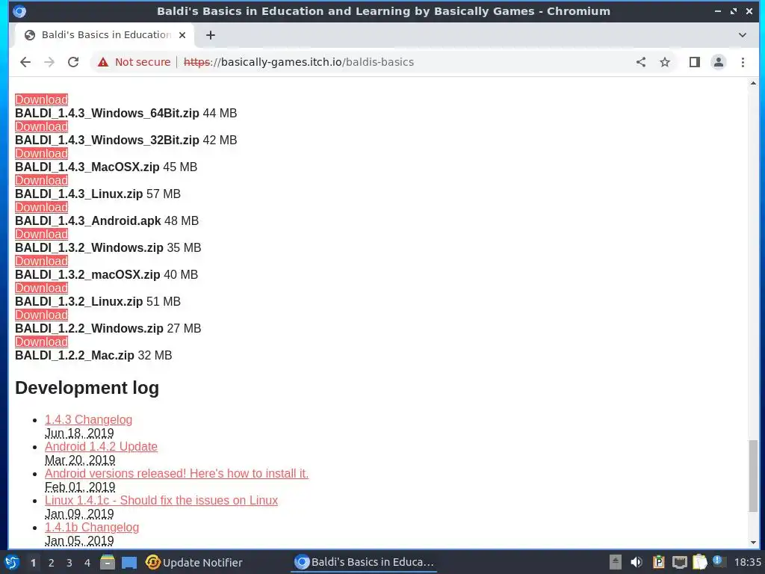Open the file manager taskbar icon
This screenshot has height=574, width=765.
[x=108, y=562]
